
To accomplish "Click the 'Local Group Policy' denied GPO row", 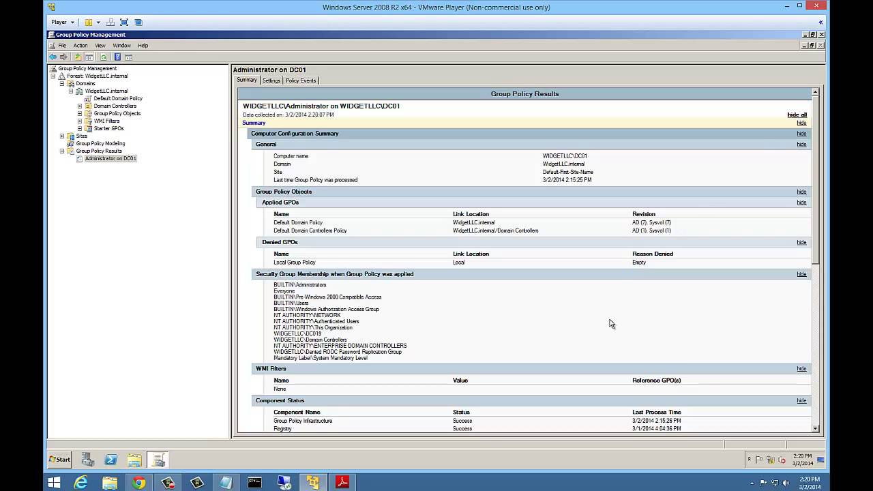I will tap(295, 263).
